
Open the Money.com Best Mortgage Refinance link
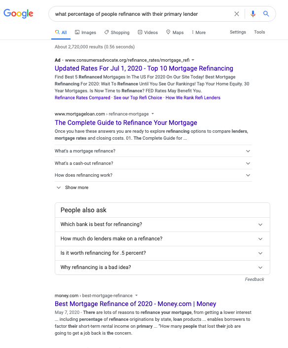[x=136, y=304]
